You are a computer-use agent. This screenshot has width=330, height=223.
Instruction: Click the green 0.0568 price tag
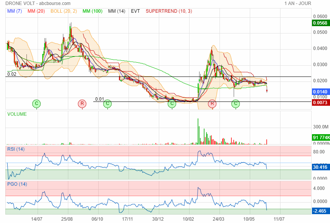point(320,23)
